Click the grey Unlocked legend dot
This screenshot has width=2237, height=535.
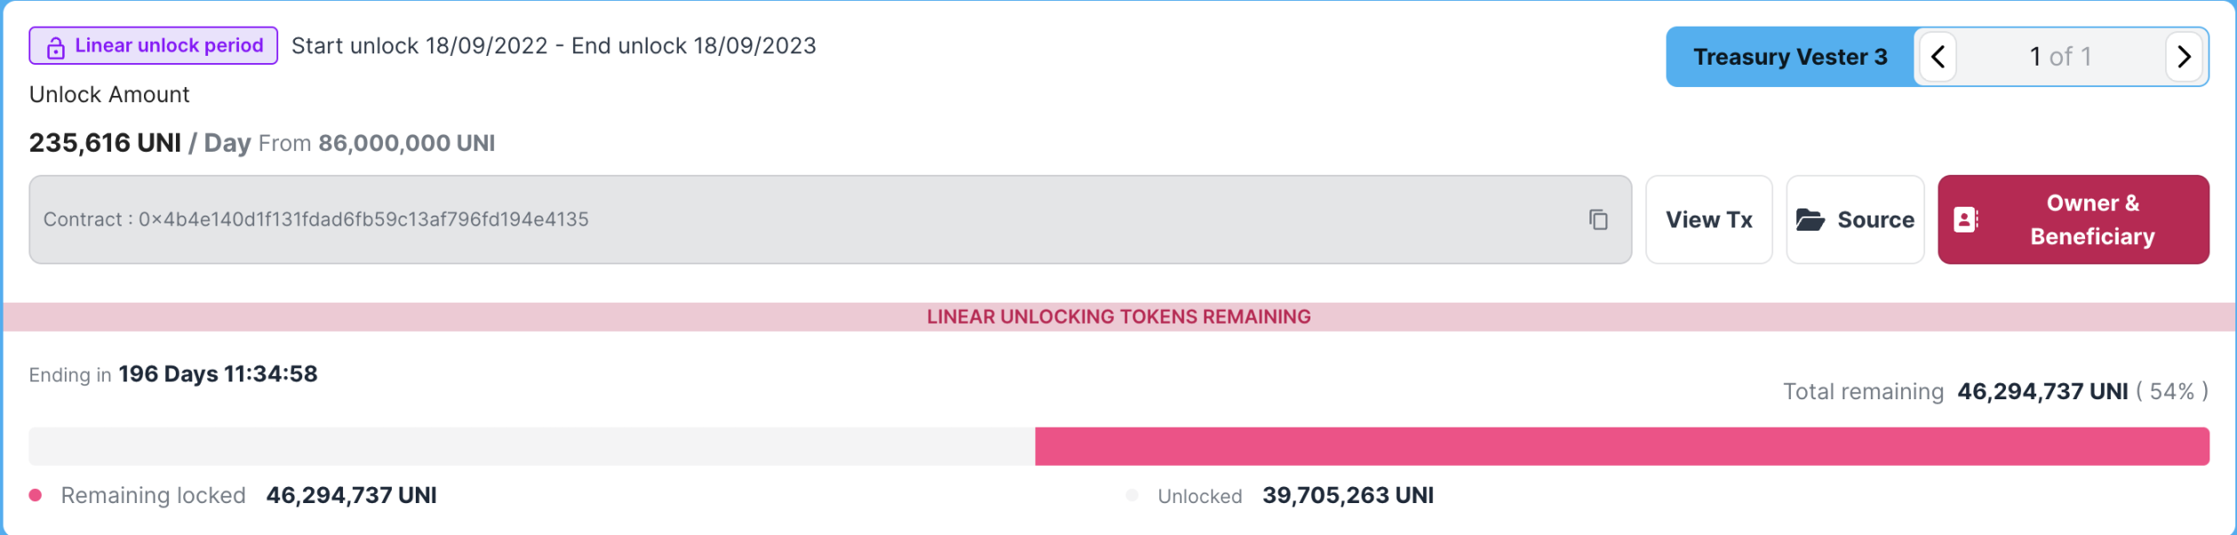pos(1131,495)
